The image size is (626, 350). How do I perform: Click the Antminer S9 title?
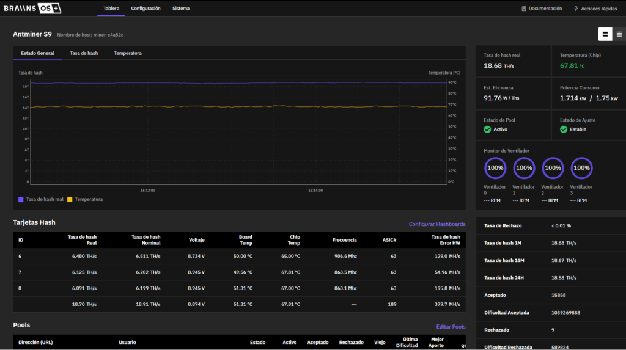[x=32, y=34]
